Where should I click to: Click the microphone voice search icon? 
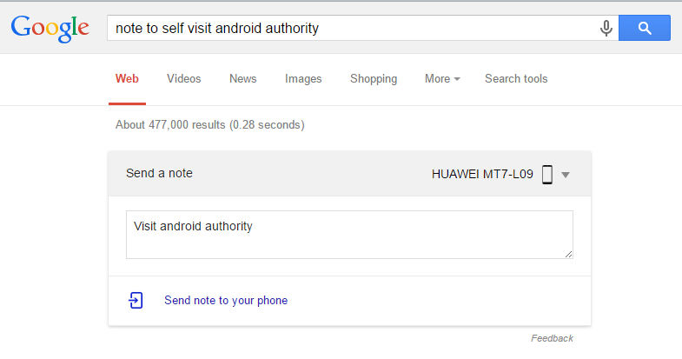(606, 28)
